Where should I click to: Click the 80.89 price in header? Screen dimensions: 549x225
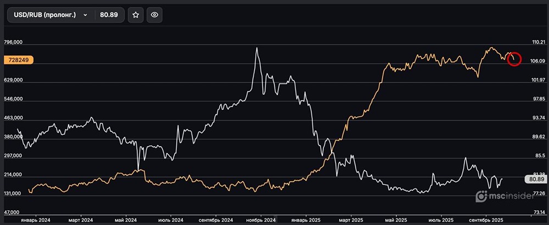(109, 15)
